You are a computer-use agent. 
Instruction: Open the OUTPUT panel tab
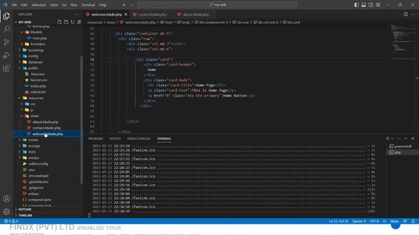[115, 138]
